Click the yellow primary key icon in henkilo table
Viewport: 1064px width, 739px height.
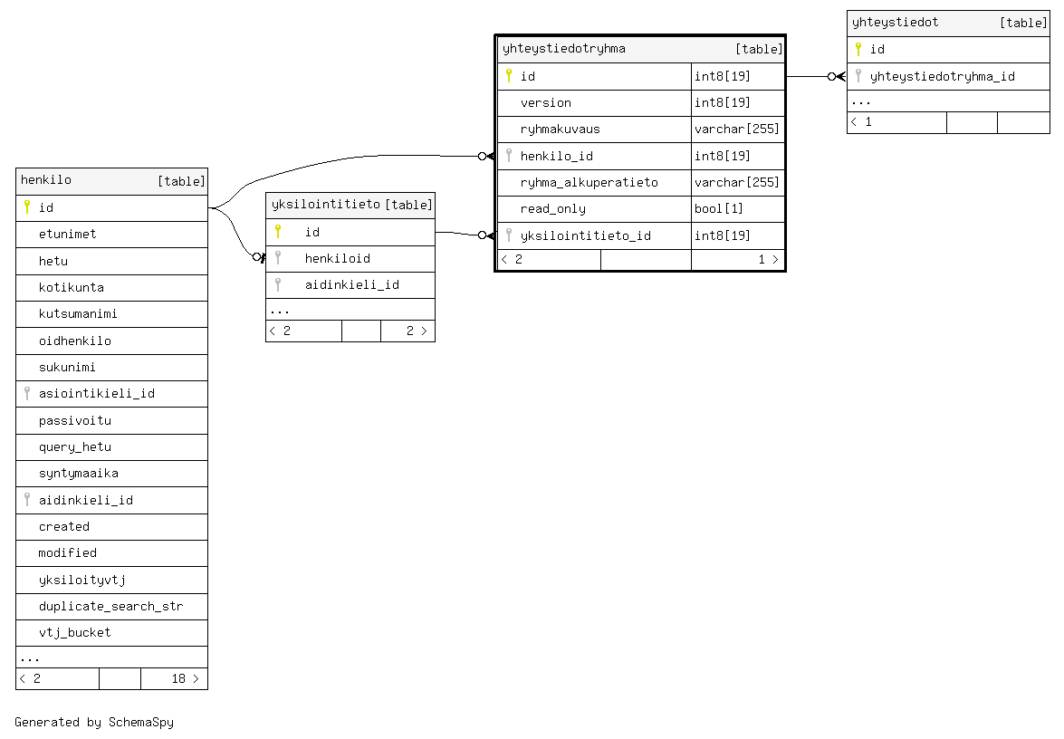coord(27,207)
